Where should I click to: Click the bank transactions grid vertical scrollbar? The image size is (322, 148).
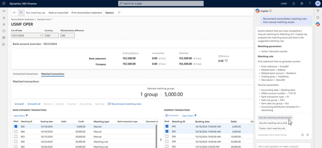[156, 136]
